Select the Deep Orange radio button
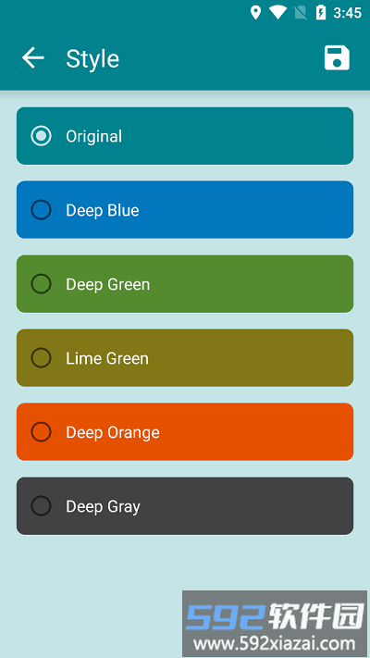Viewport: 370px width, 658px height. point(41,432)
